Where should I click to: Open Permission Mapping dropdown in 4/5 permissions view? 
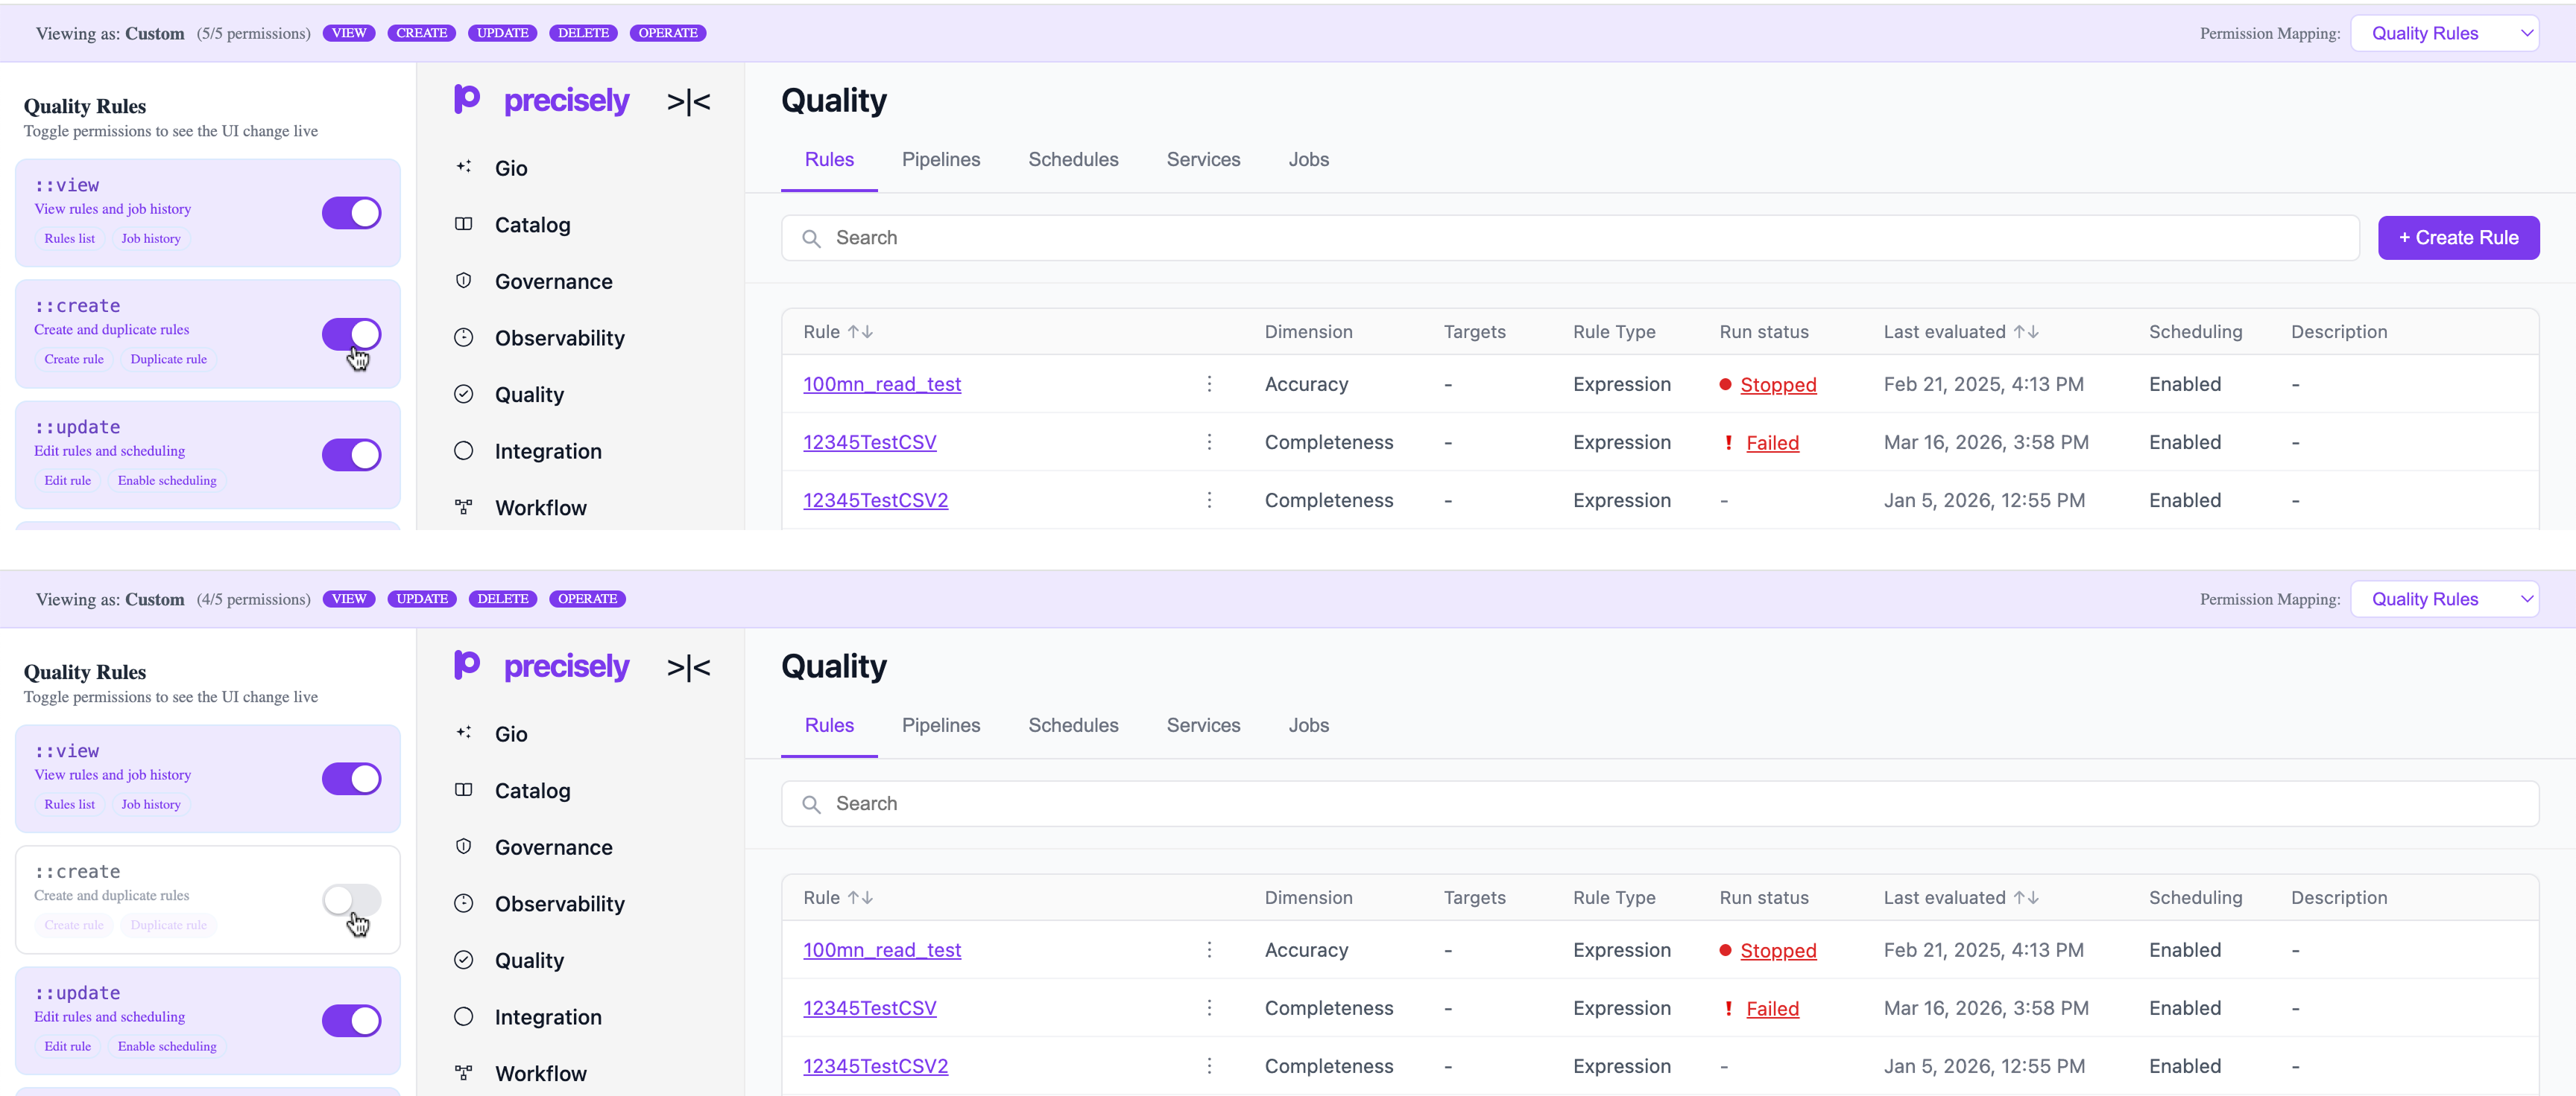coord(2444,599)
